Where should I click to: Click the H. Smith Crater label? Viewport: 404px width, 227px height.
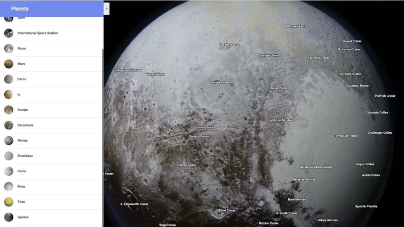[286, 214]
